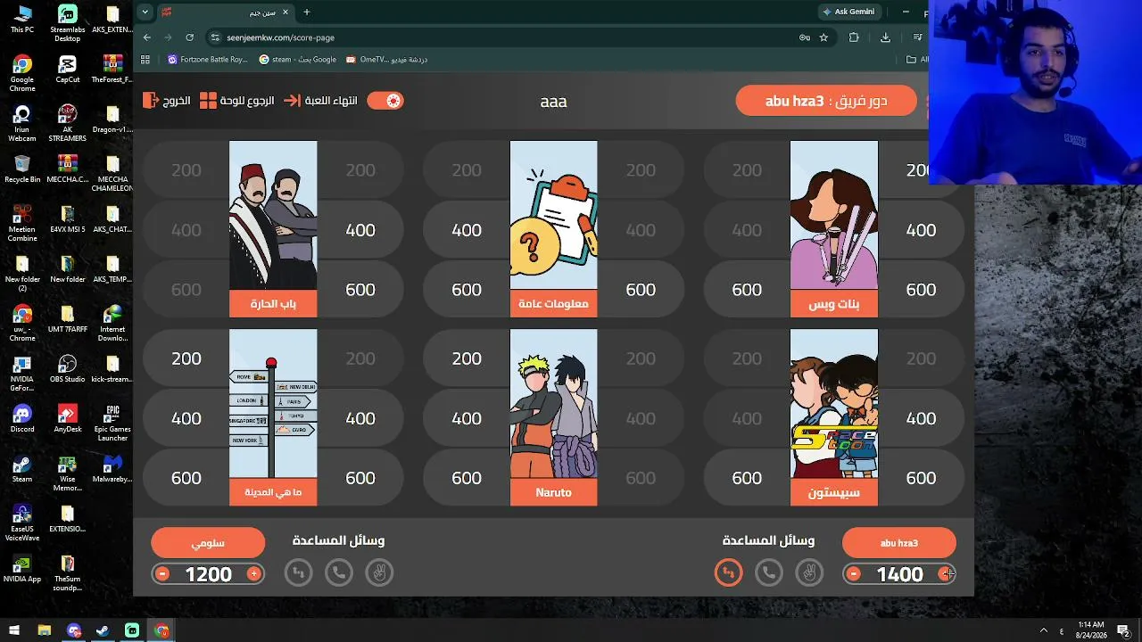Select the OBS Studio desktop icon

67,369
